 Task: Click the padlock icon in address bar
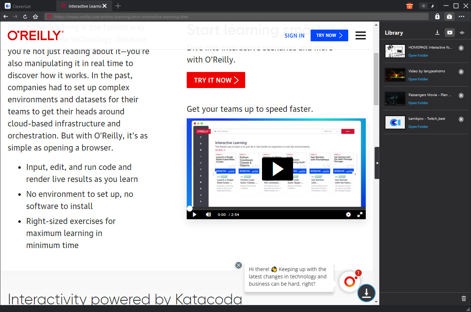437,16
